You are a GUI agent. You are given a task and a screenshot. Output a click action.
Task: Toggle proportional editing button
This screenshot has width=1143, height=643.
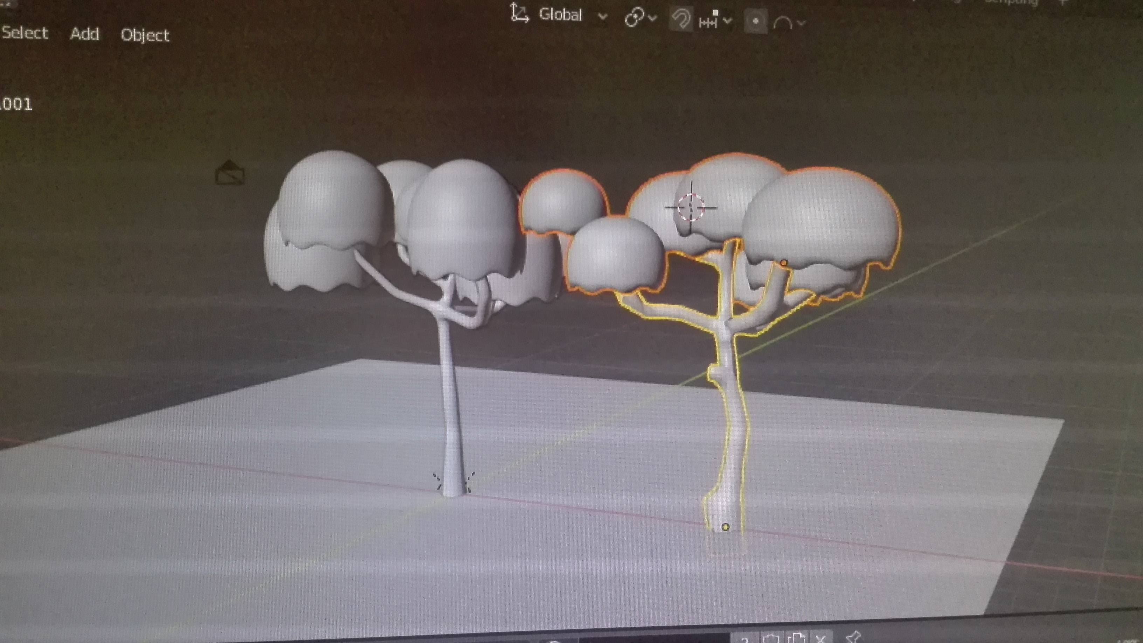point(756,21)
